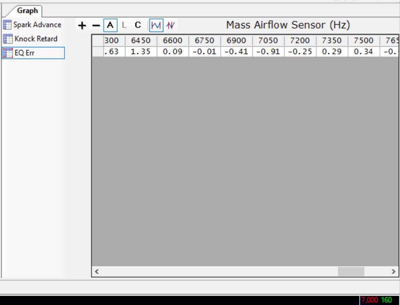Viewport: 400px width, 305px height.
Task: Select the cell with value 1.35
Action: [x=141, y=52]
